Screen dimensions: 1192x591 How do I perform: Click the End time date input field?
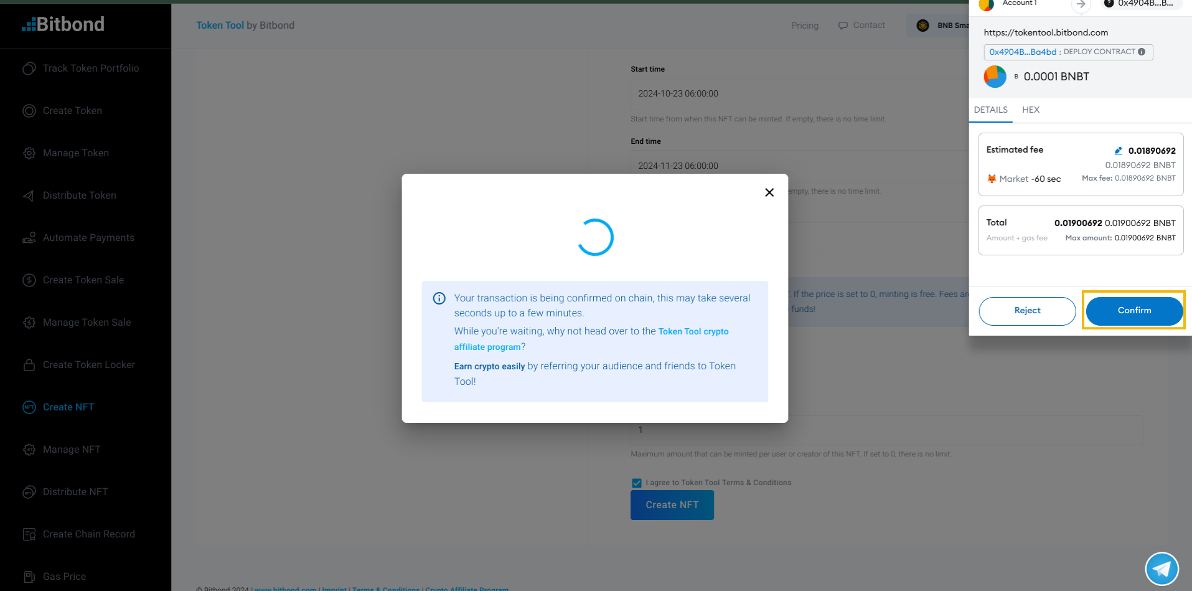(747, 165)
